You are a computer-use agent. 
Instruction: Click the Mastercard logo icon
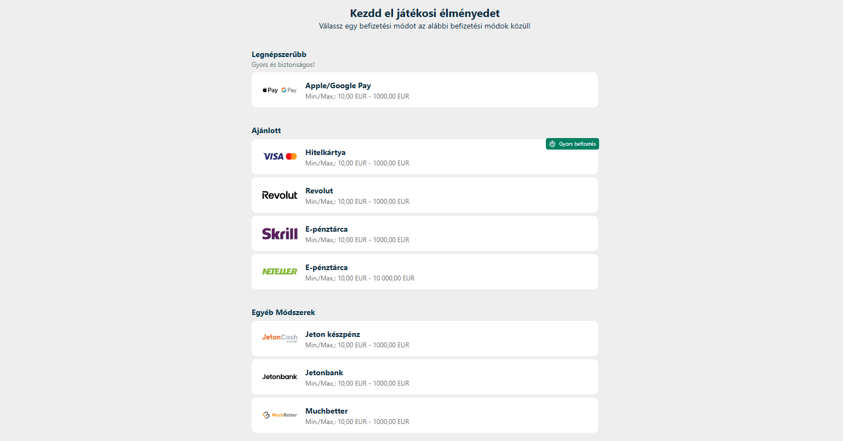point(292,157)
